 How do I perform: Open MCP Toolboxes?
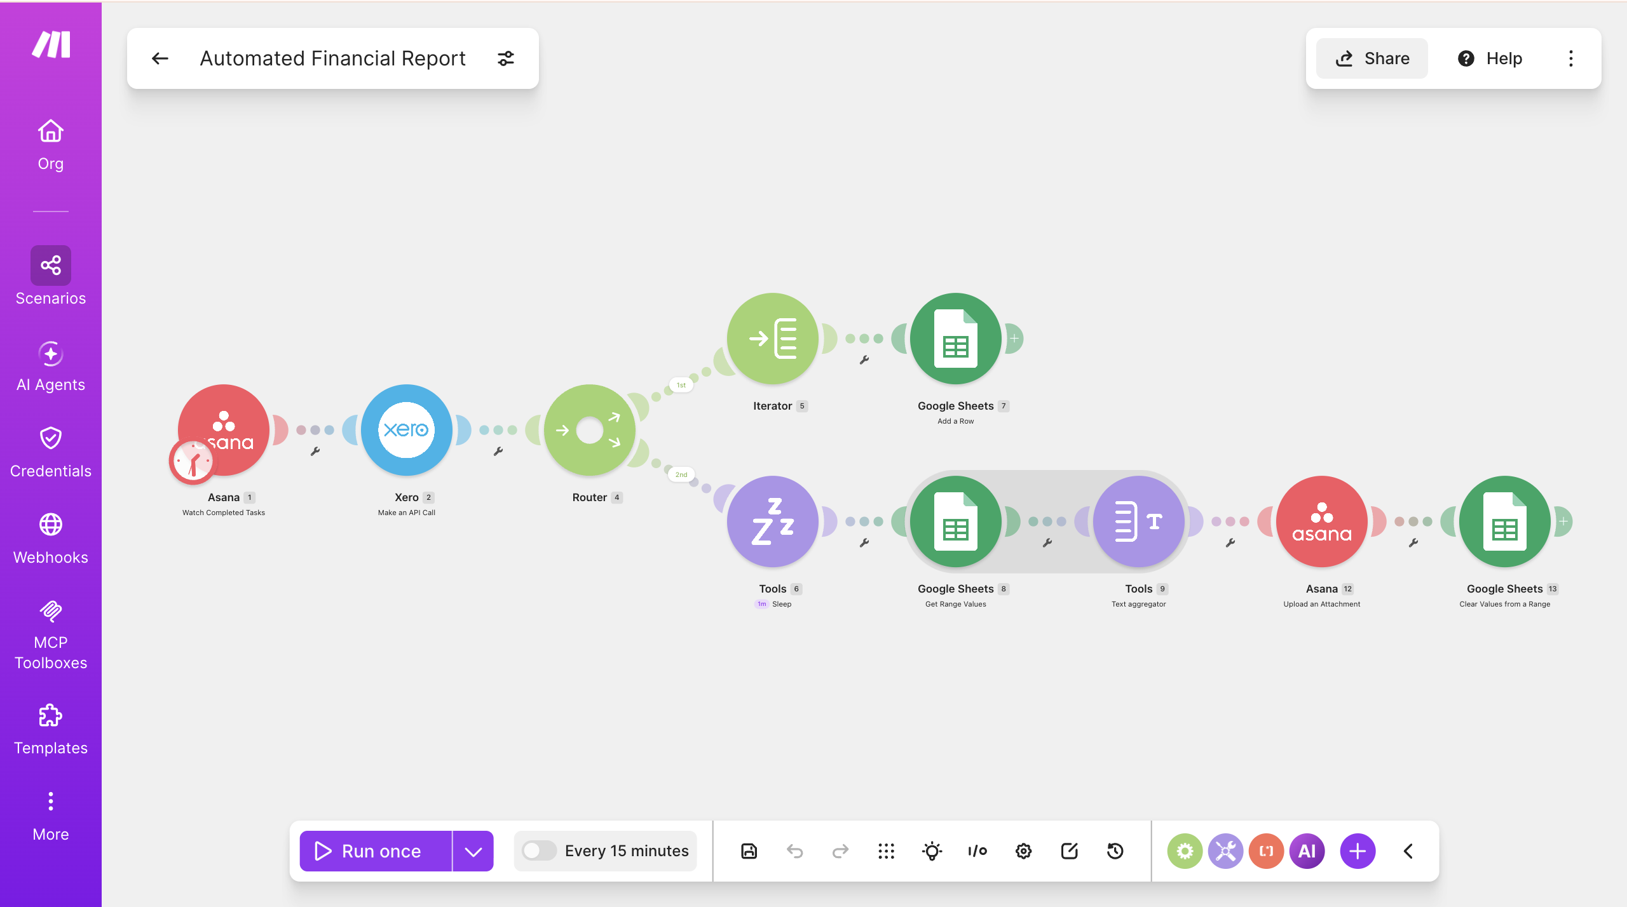click(x=51, y=635)
